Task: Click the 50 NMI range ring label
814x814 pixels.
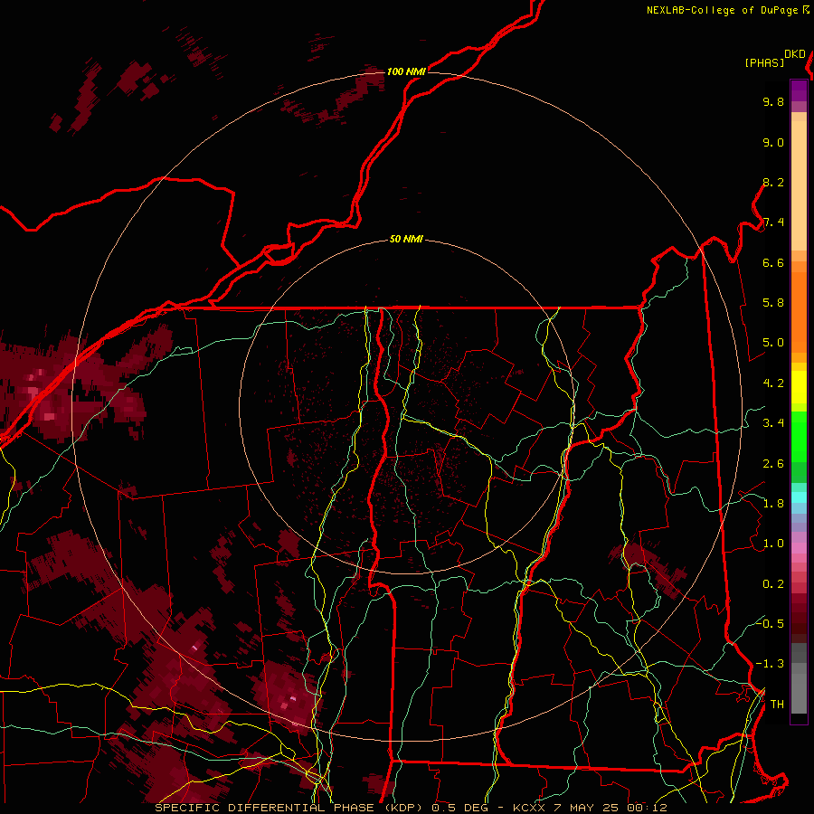Action: click(406, 239)
